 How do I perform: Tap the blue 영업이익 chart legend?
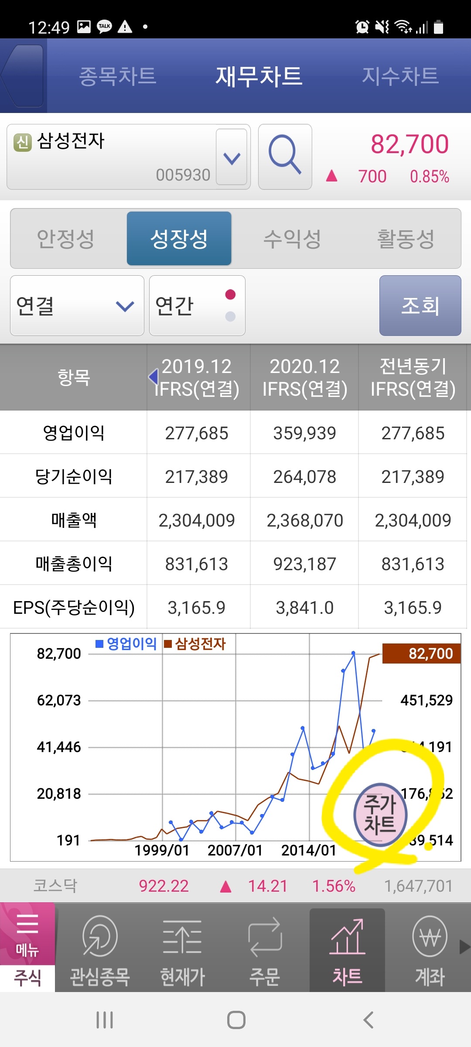tap(126, 643)
